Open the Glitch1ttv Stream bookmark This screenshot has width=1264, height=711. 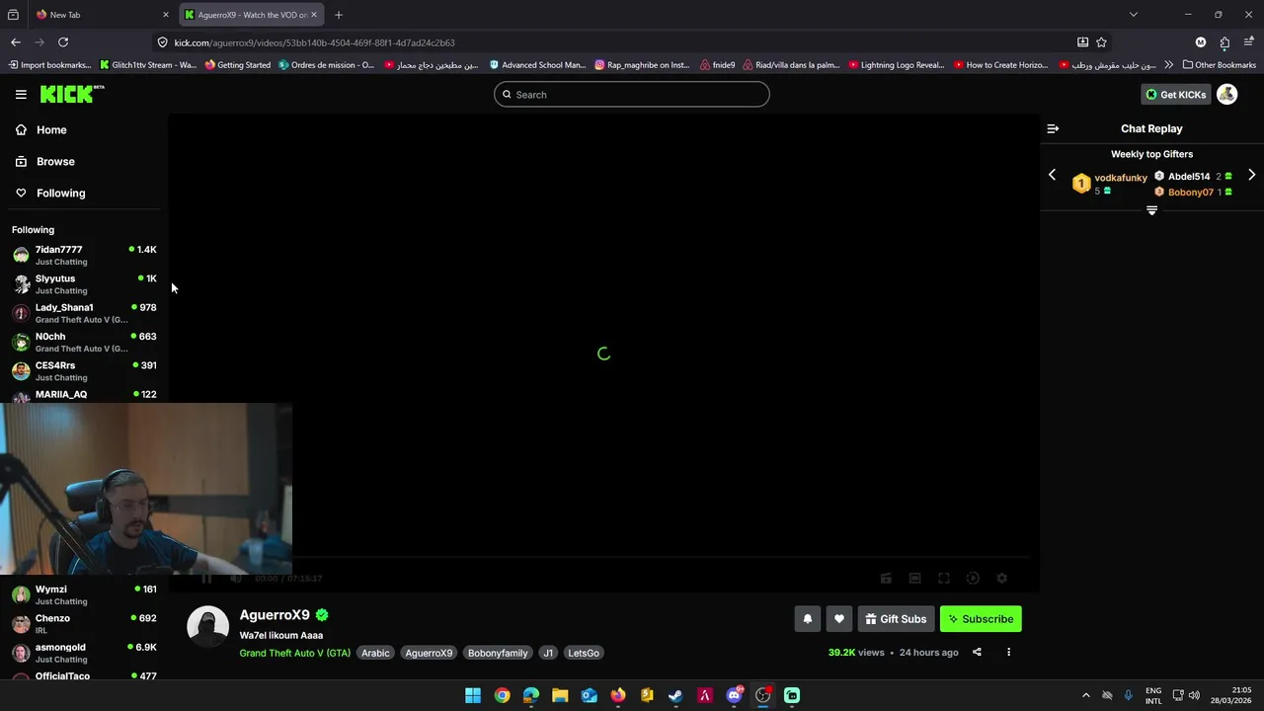pyautogui.click(x=148, y=65)
